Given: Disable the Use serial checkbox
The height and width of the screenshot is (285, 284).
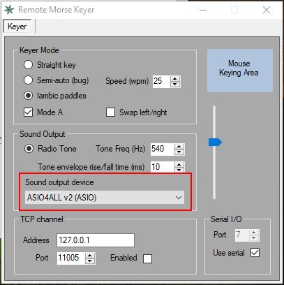Looking at the screenshot, I should pyautogui.click(x=255, y=253).
